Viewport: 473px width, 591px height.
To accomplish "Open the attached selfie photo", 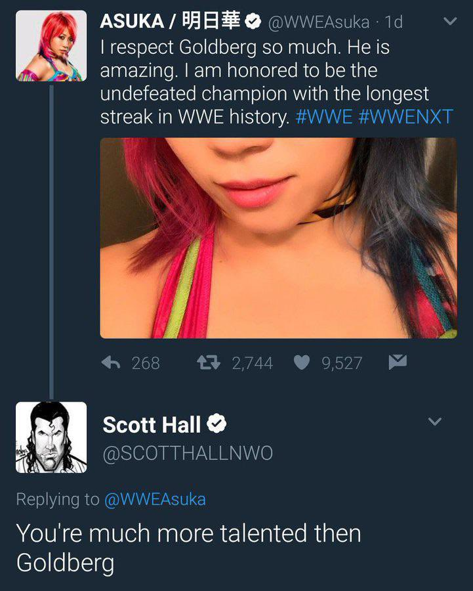I will tap(279, 238).
